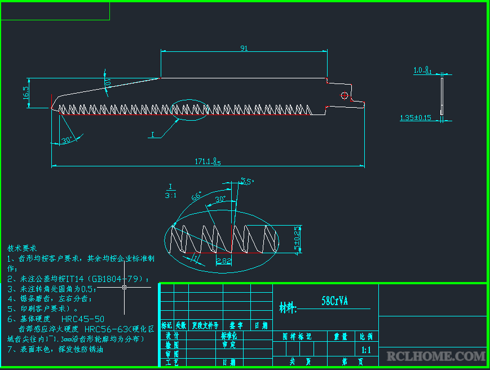Click the 30° angle inside detail view I

pos(220,199)
